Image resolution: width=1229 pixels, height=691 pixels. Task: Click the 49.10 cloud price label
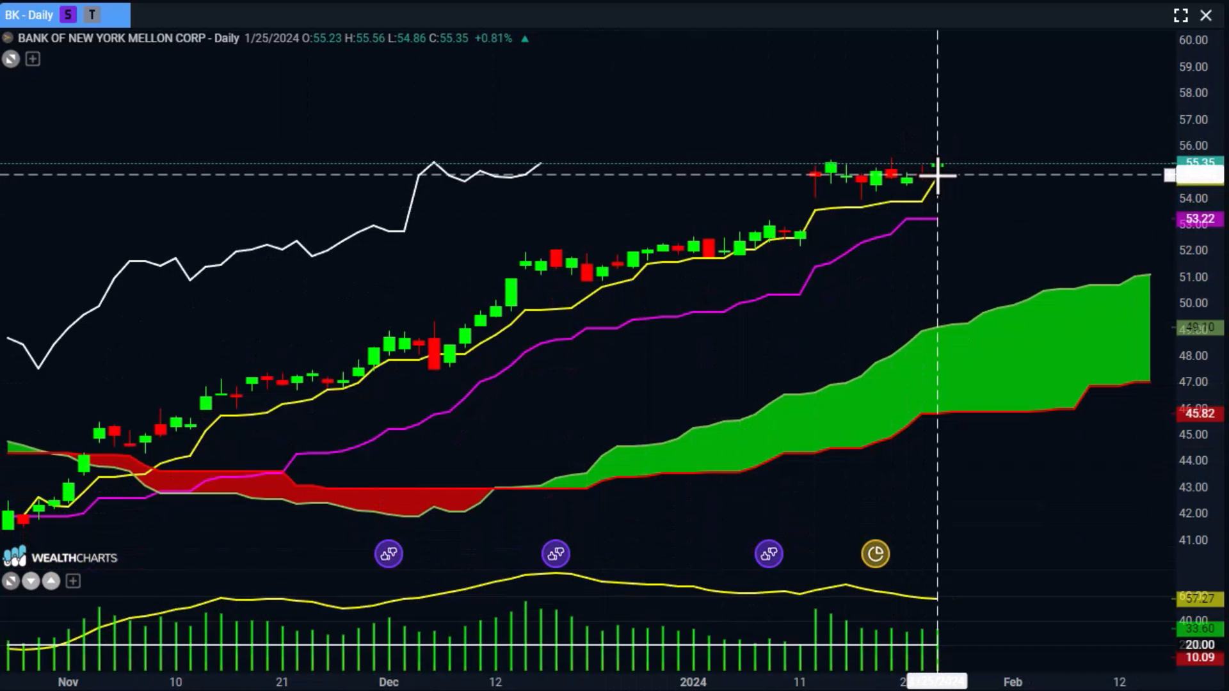[x=1200, y=328]
